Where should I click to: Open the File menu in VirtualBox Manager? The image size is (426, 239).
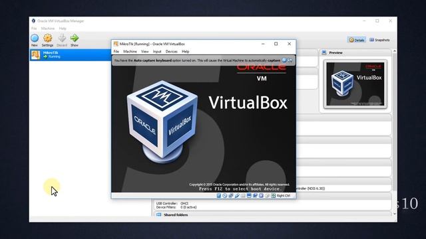pos(34,29)
